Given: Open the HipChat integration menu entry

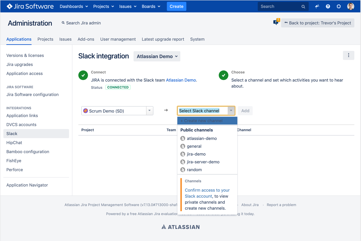Looking at the screenshot, I should (x=14, y=142).
